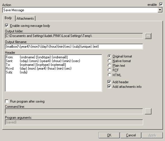The height and width of the screenshot is (141, 165).
Task: Confirm settings with OK button
Action: 109,135
